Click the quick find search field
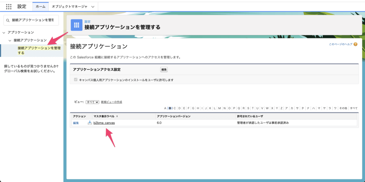Image resolution: width=365 pixels, height=182 pixels. tap(31, 20)
